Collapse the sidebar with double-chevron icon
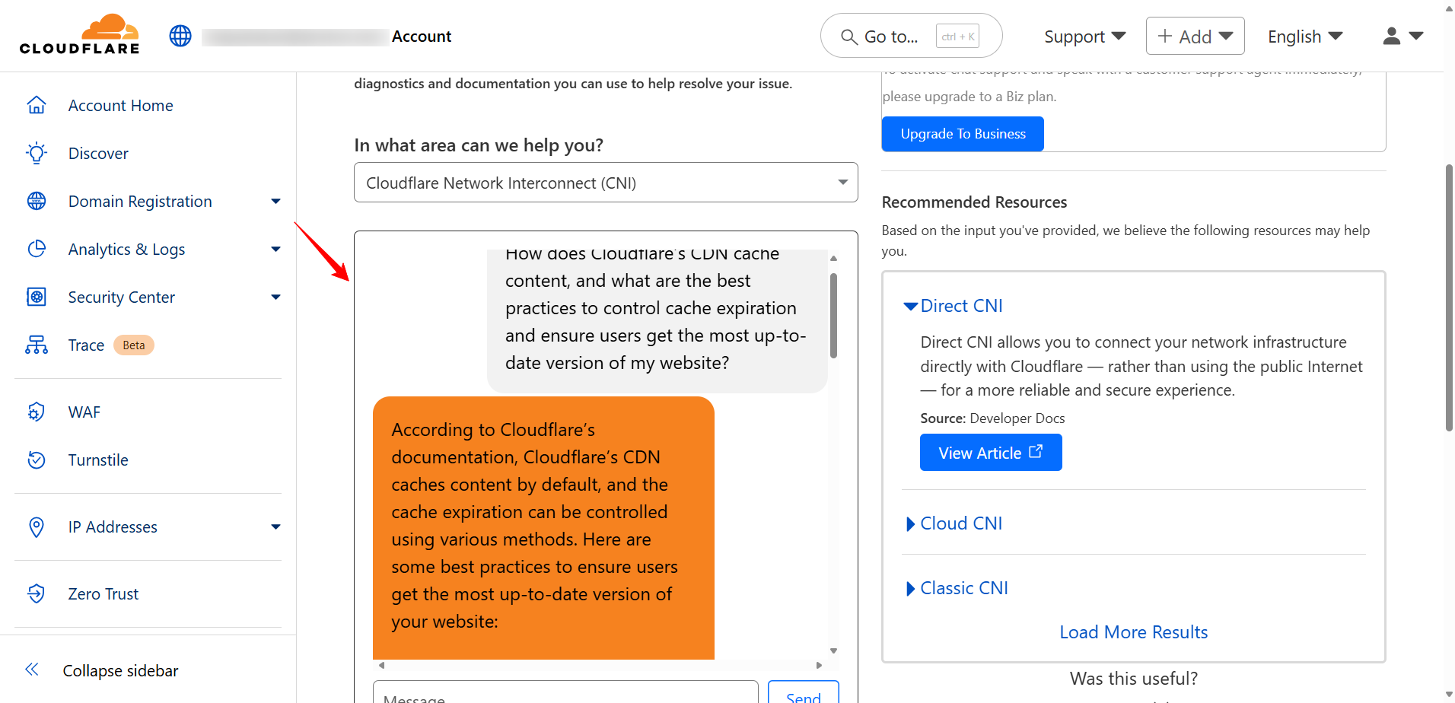The image size is (1455, 703). point(32,670)
